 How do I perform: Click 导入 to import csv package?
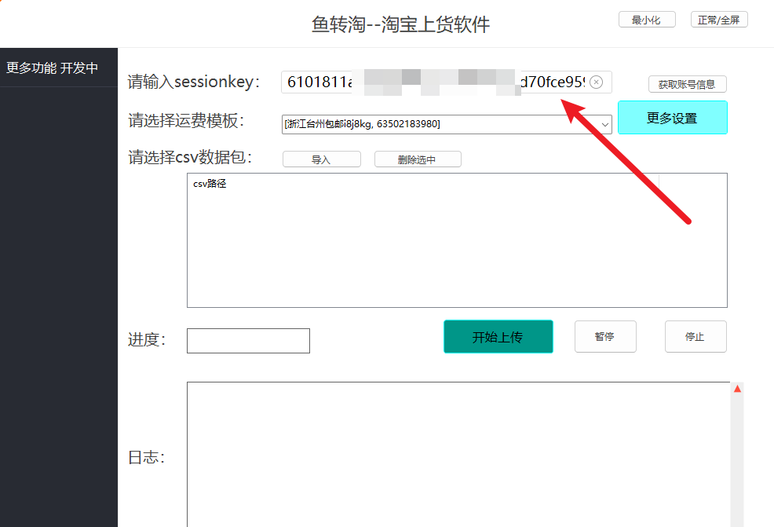321,159
